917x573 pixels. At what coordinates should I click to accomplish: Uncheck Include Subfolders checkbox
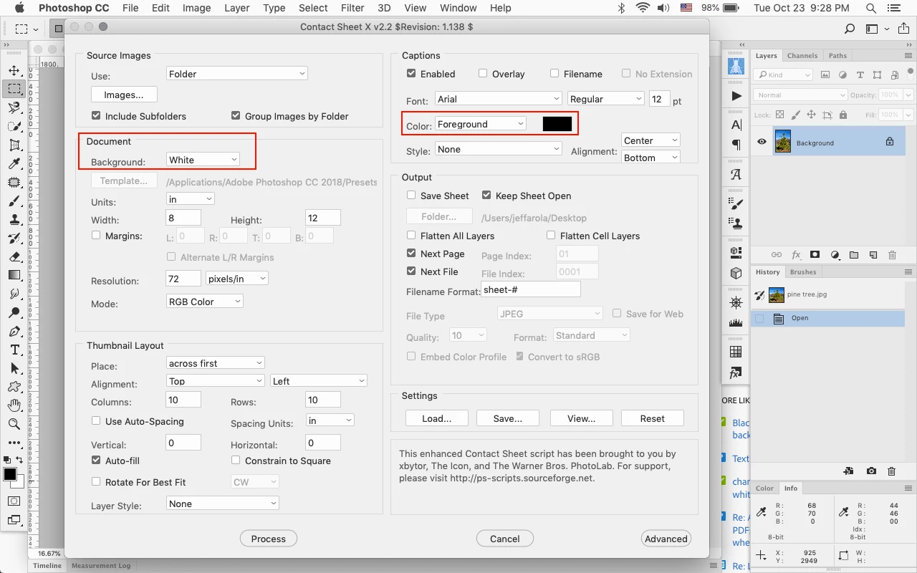[x=96, y=115]
